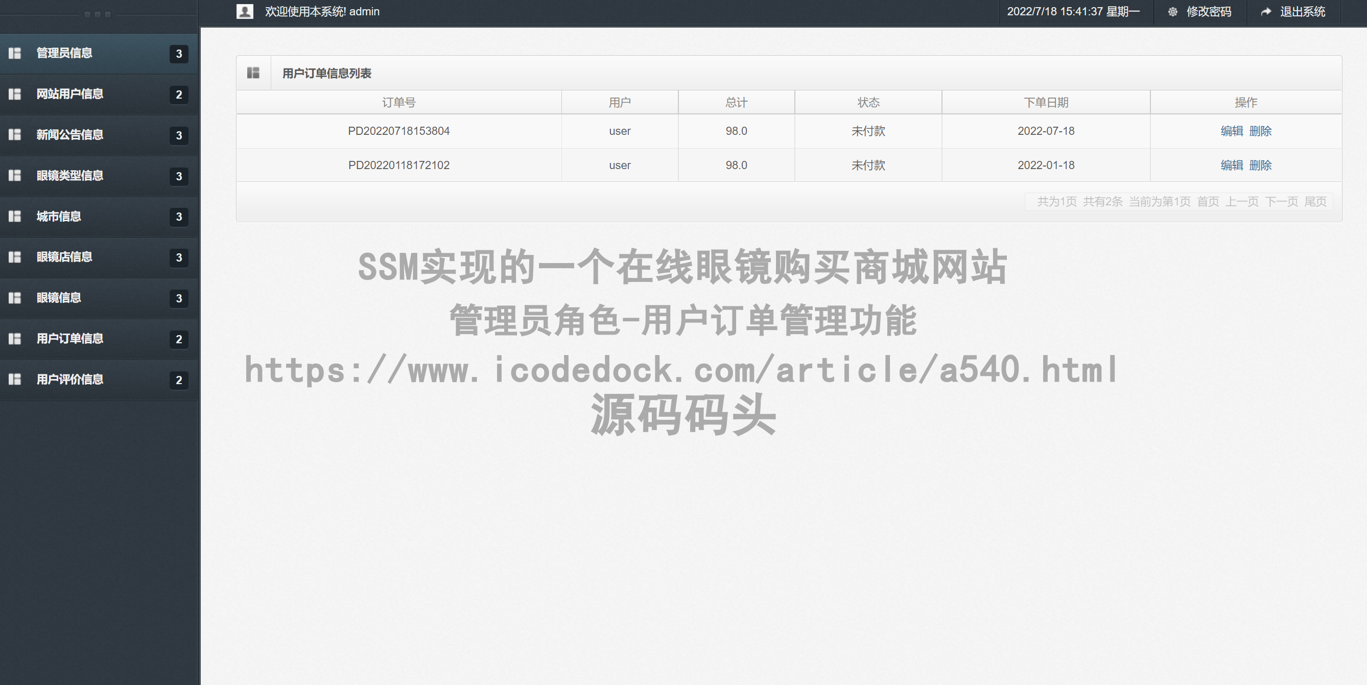Click the panel icon beside 用户订单信息列表
The height and width of the screenshot is (685, 1367).
(253, 72)
